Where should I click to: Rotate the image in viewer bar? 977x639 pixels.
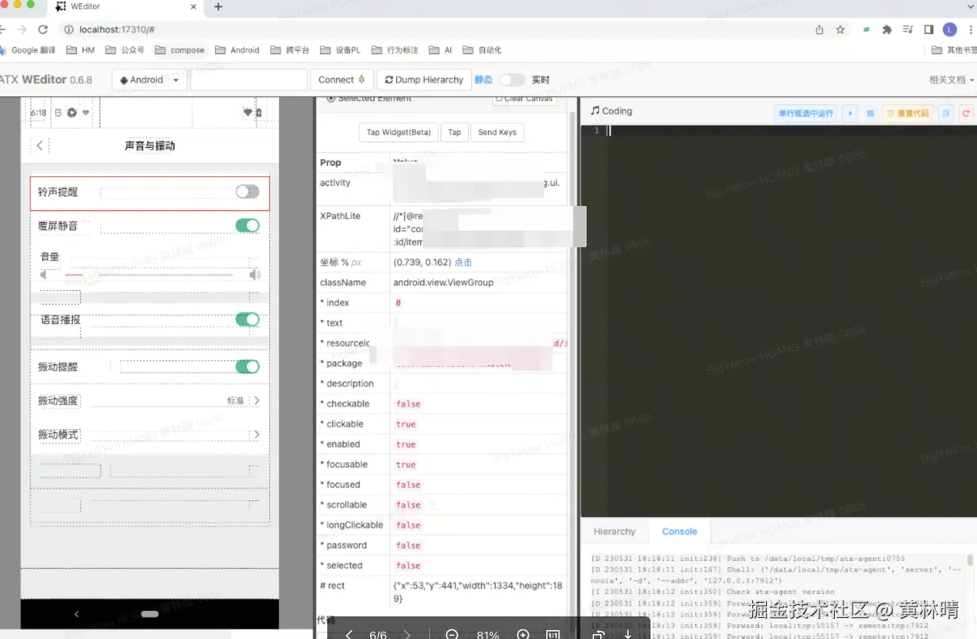click(x=598, y=635)
